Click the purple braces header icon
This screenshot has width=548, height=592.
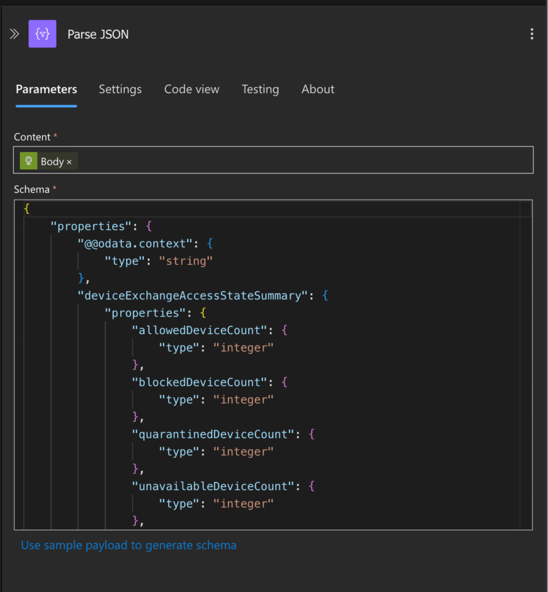coord(42,34)
